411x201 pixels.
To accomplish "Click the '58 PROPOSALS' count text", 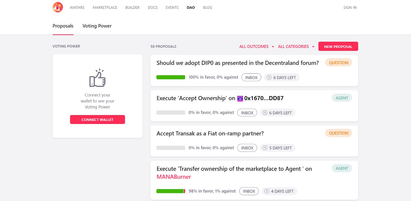I will click(163, 46).
